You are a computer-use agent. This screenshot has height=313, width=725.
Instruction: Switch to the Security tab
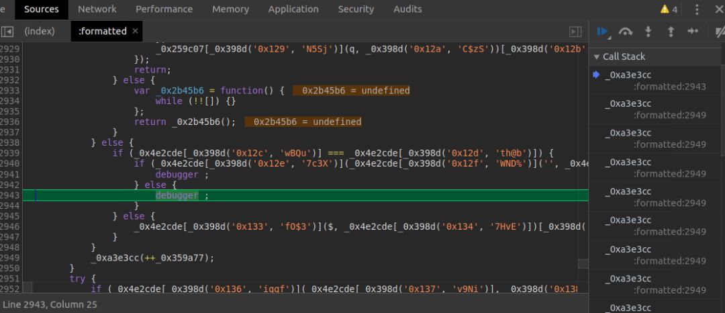click(356, 9)
